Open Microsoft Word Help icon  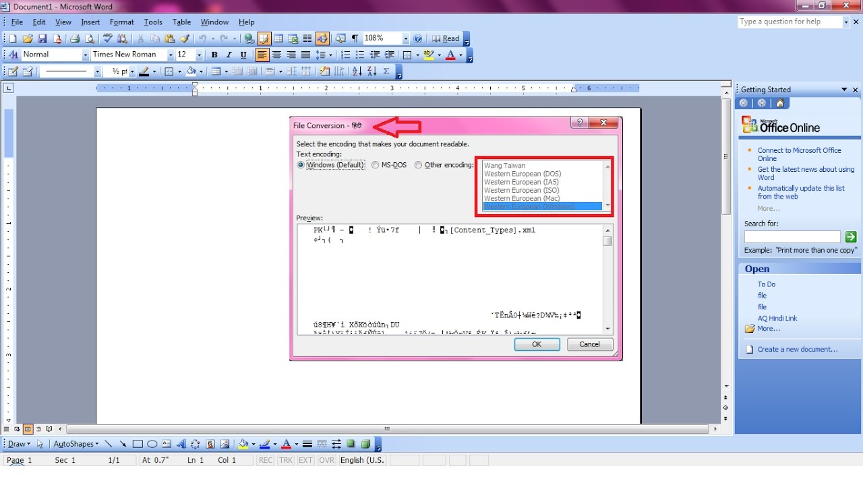pos(418,39)
